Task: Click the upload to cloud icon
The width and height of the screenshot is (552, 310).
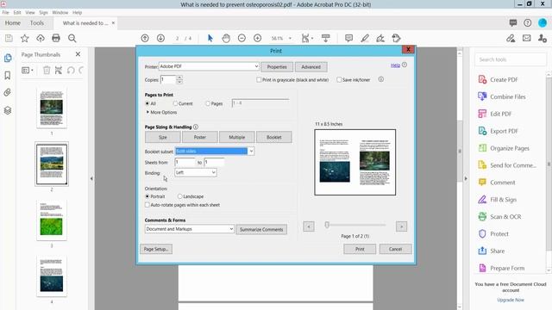Action: [x=41, y=38]
